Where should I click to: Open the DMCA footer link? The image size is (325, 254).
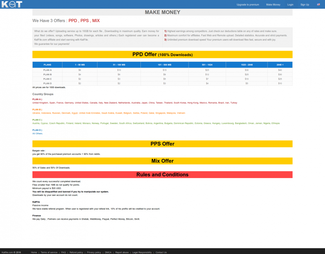(x=108, y=252)
